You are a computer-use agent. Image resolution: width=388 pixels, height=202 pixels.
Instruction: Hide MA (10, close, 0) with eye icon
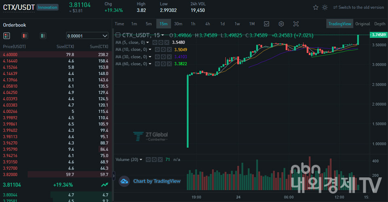pos(157,50)
